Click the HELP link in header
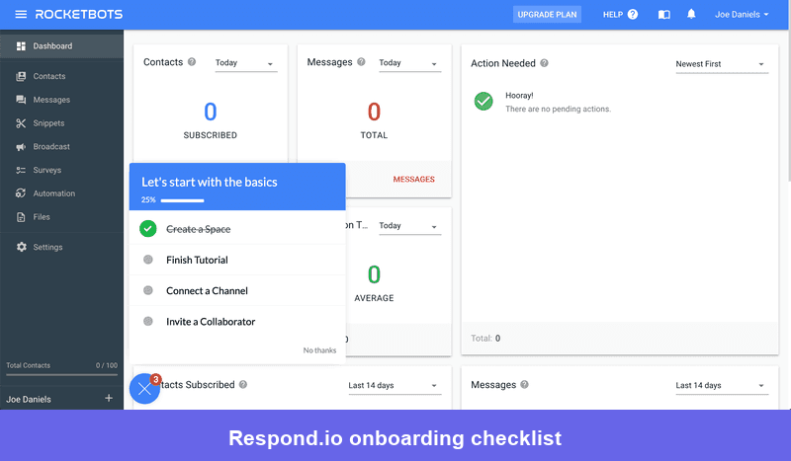 click(613, 15)
